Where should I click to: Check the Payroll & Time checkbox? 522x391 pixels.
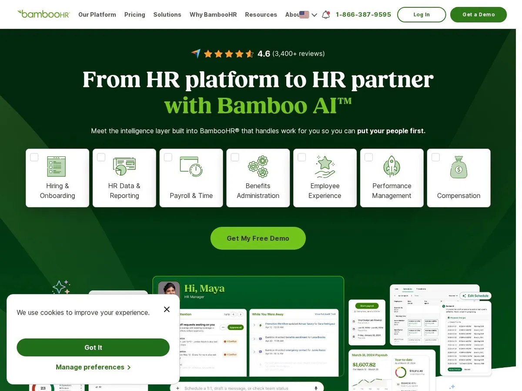168,157
